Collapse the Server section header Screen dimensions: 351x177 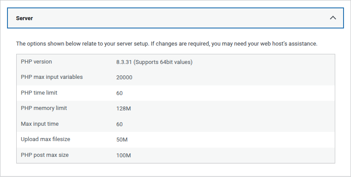click(175, 18)
